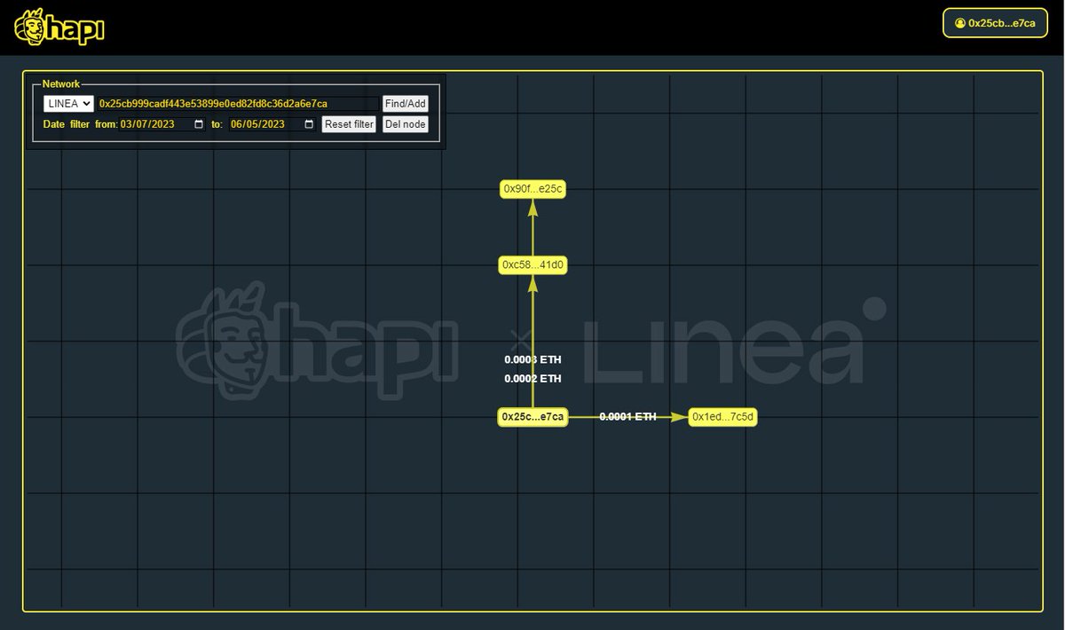Image resolution: width=1065 pixels, height=630 pixels.
Task: Click the to-date field 06/05/2023
Action: [272, 124]
